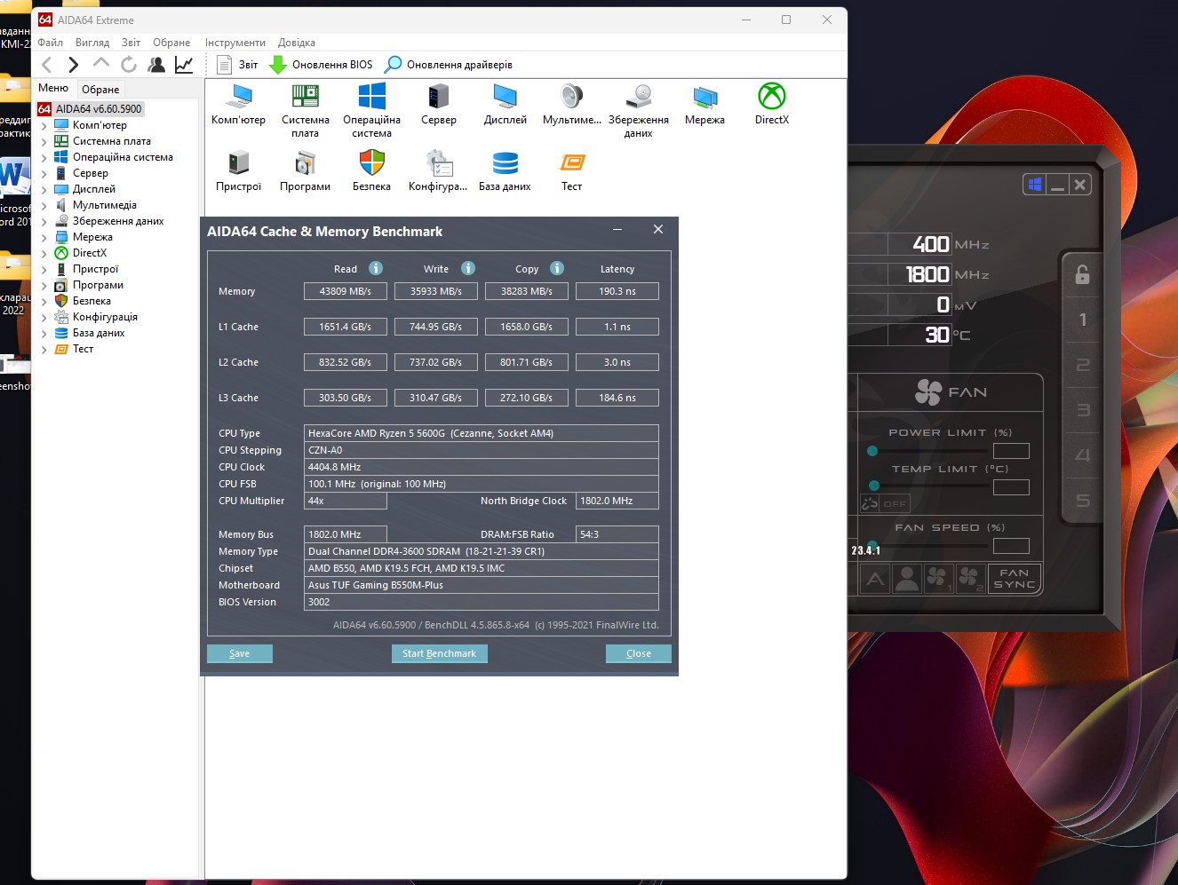
Task: Open the Програми software icon in main pane
Action: (x=305, y=162)
